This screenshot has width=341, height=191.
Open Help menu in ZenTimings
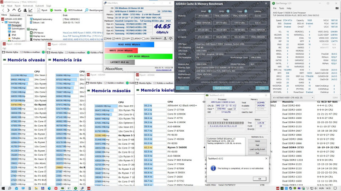click(x=289, y=8)
